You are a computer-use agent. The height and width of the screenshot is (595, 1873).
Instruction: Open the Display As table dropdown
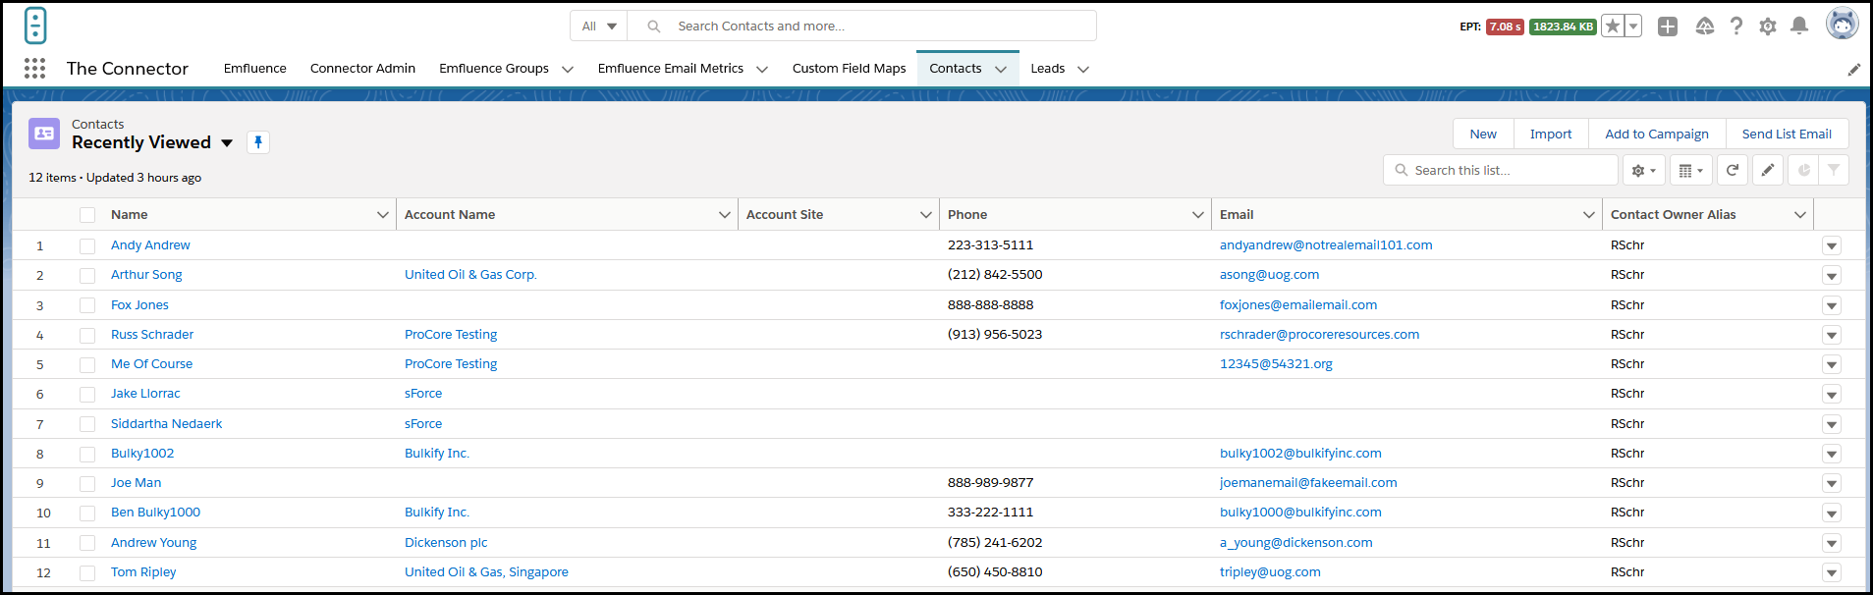click(x=1691, y=170)
